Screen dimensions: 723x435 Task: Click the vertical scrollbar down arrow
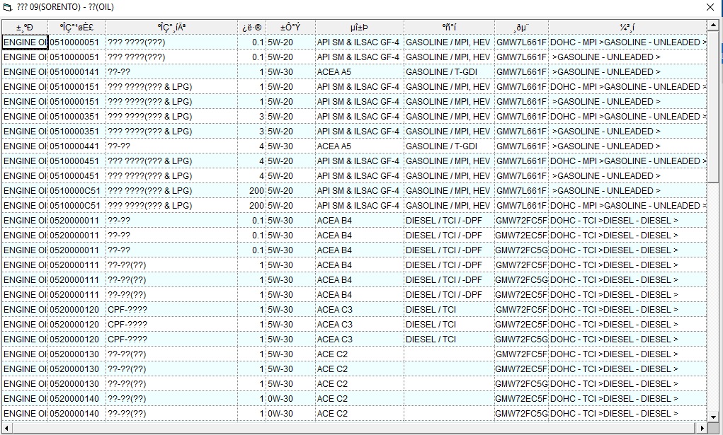pyautogui.click(x=713, y=417)
